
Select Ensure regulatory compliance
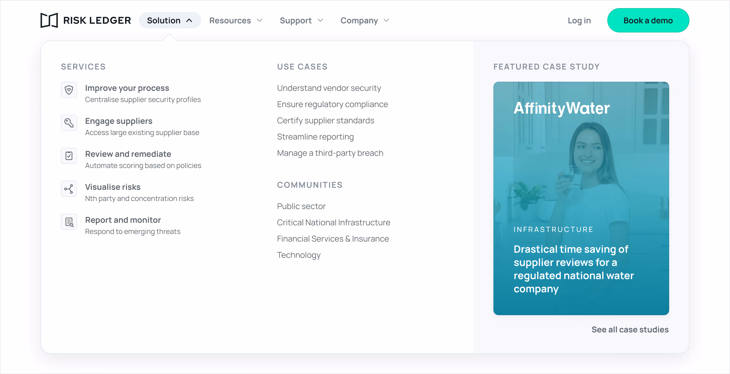point(332,104)
